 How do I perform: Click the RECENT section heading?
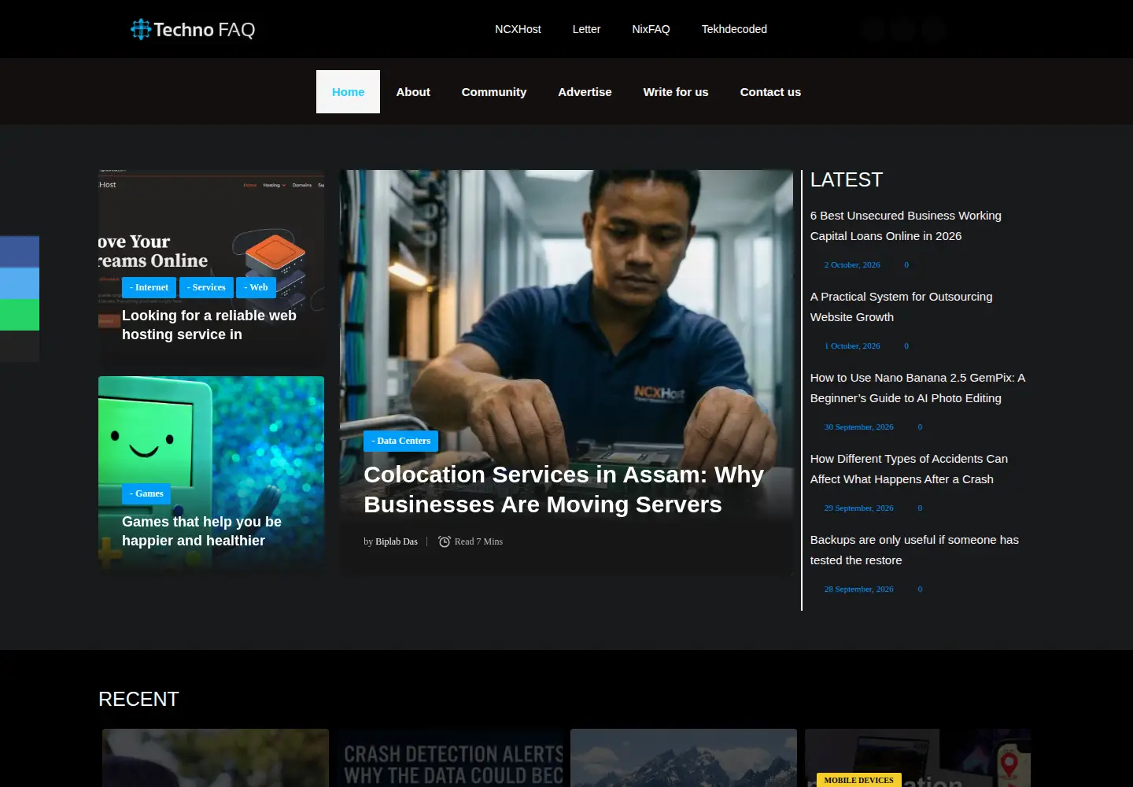pos(138,699)
